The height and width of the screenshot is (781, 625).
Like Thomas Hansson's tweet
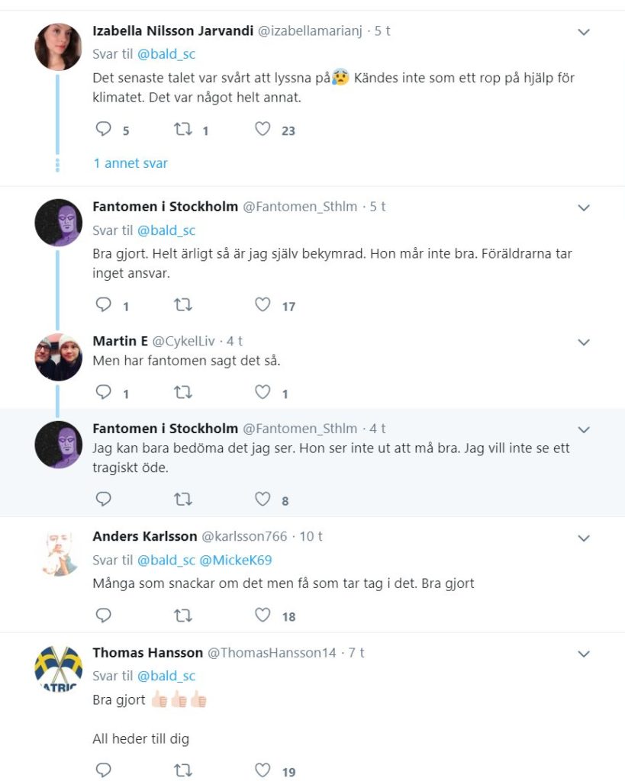[x=263, y=770]
